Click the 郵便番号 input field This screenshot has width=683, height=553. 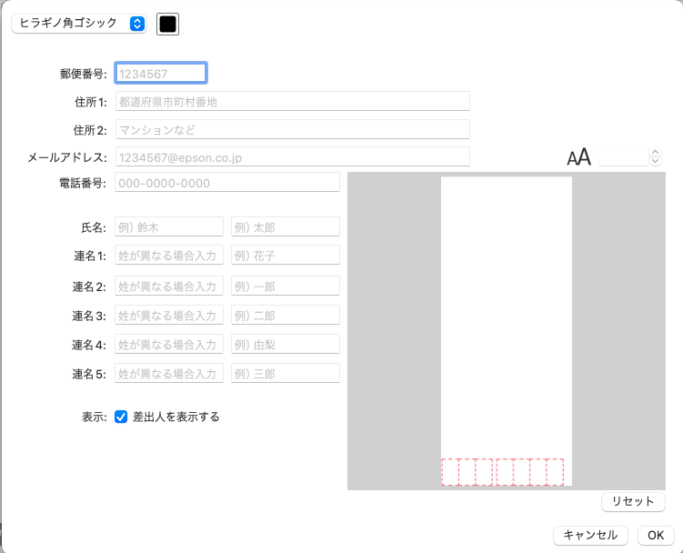pos(161,73)
